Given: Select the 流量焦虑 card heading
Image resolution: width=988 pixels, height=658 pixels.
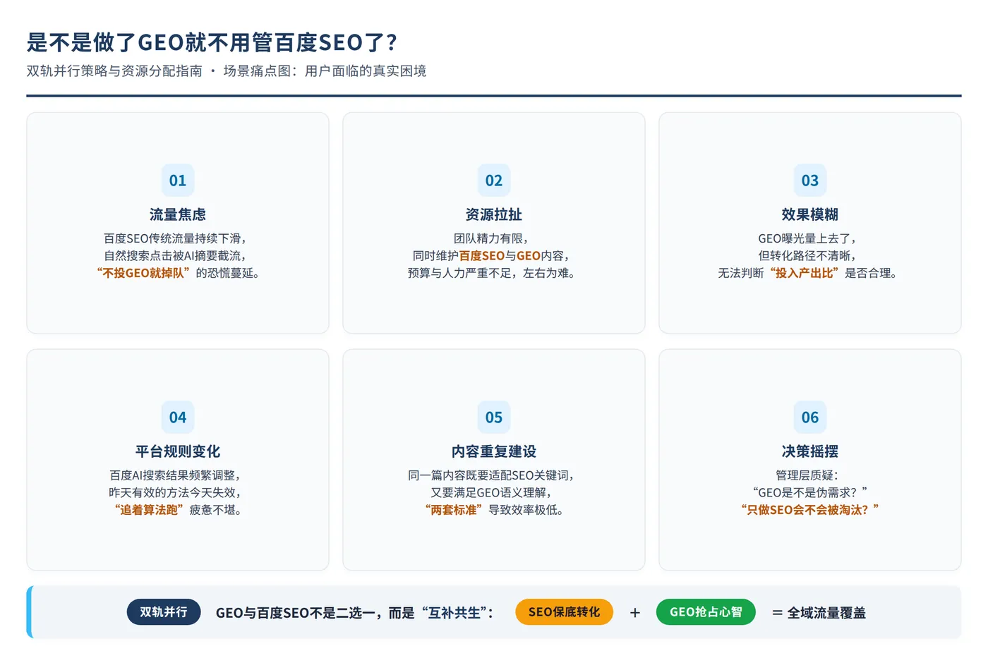Looking at the screenshot, I should pos(178,214).
